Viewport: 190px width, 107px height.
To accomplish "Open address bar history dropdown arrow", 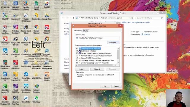I will pyautogui.click(x=129, y=18).
